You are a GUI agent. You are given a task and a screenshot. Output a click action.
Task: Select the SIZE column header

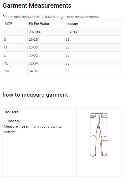click(x=8, y=24)
